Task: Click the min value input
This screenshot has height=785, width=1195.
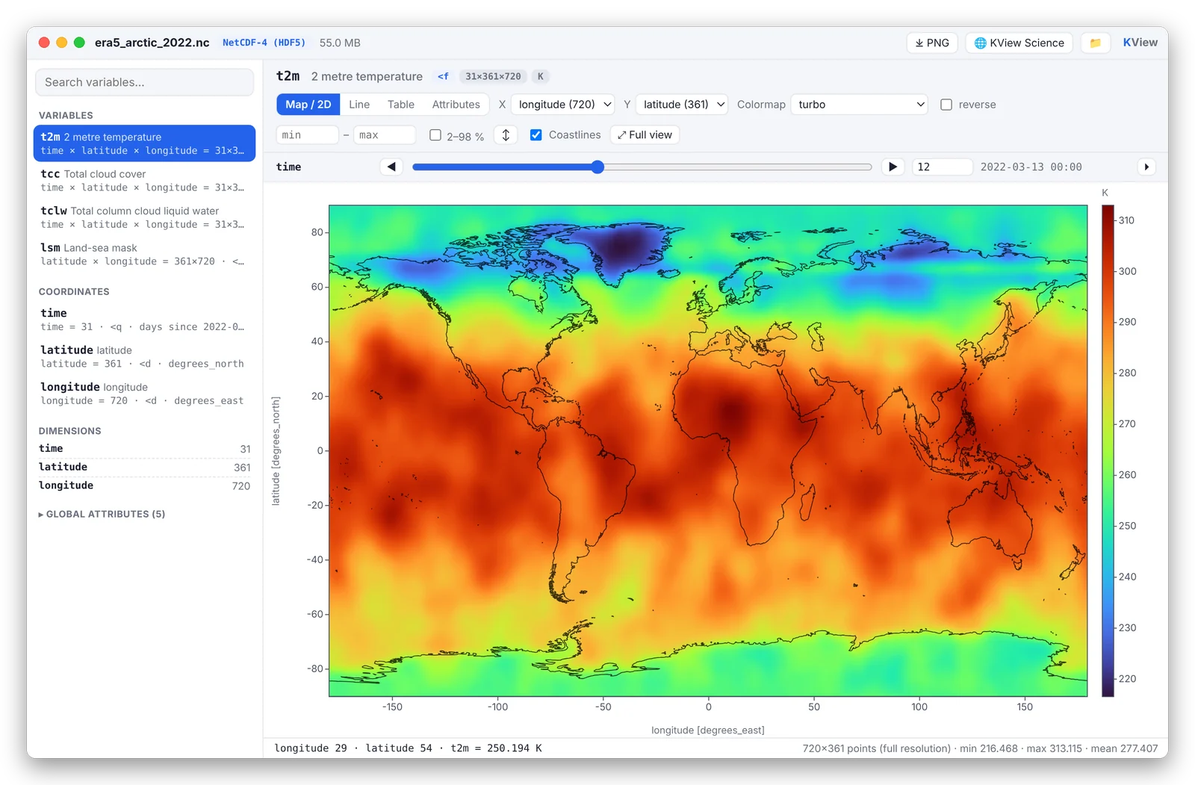Action: pos(307,134)
